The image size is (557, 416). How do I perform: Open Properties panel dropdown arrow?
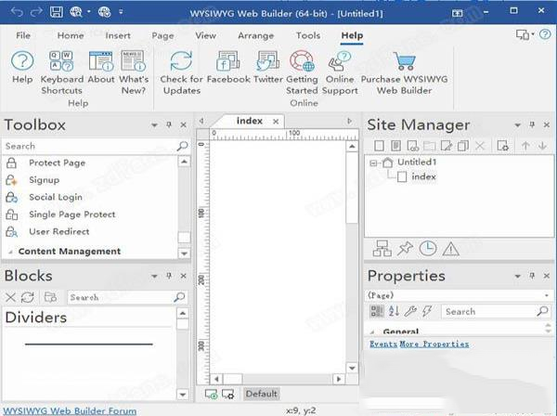click(518, 276)
